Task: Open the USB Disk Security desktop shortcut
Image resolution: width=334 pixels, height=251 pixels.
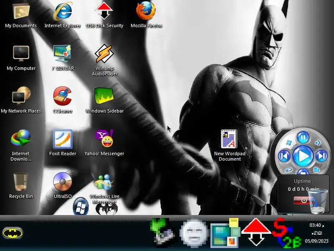Action: pos(104,11)
